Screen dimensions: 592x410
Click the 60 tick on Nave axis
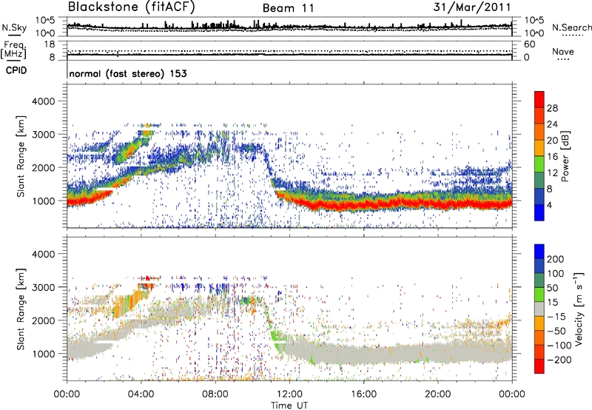(x=529, y=44)
